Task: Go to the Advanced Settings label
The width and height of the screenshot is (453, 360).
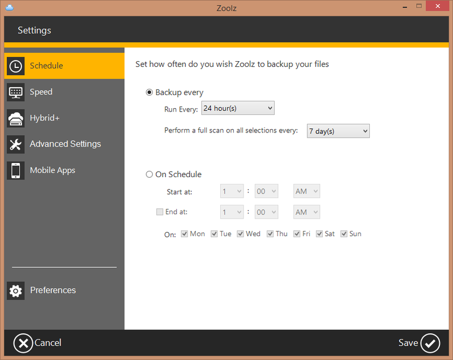Action: coord(65,144)
